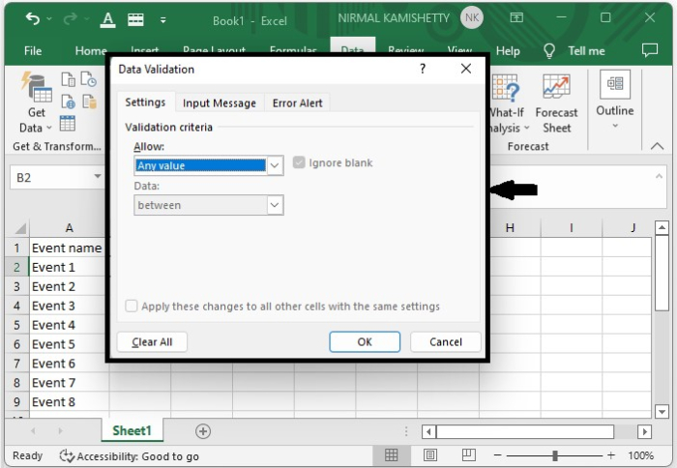This screenshot has height=468, width=677.
Task: Click the vertical scrollbar thumb
Action: click(x=662, y=273)
